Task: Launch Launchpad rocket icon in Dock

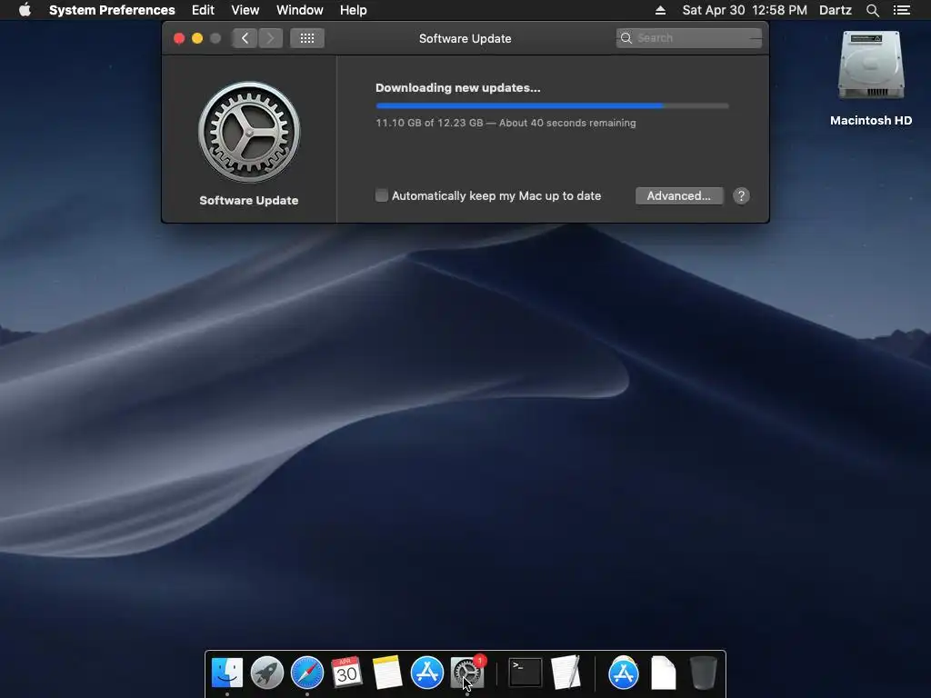Action: pos(266,673)
